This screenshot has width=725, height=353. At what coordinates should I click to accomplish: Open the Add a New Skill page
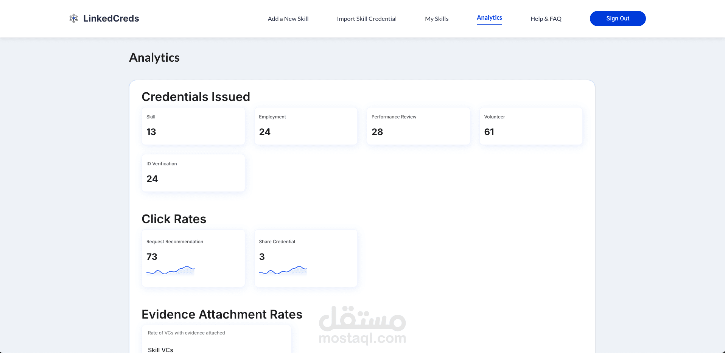click(288, 19)
